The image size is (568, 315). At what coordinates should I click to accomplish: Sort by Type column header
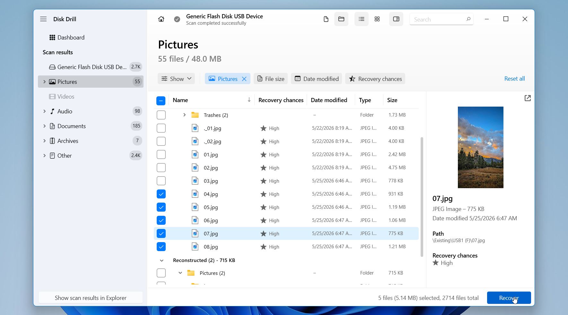(365, 100)
